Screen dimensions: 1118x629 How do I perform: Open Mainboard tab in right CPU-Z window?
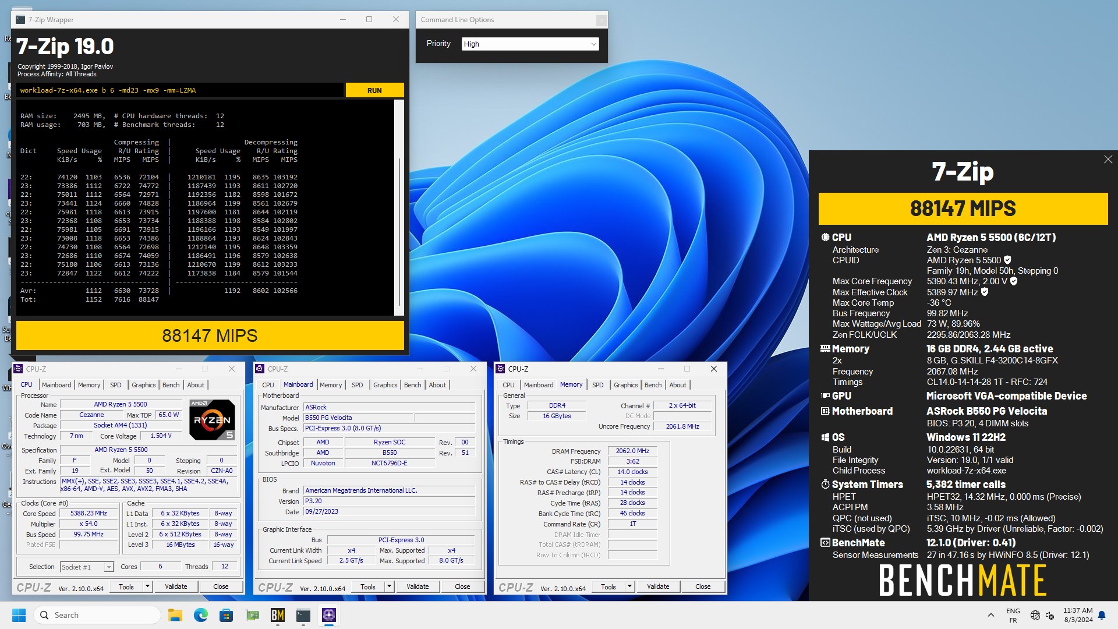click(539, 385)
